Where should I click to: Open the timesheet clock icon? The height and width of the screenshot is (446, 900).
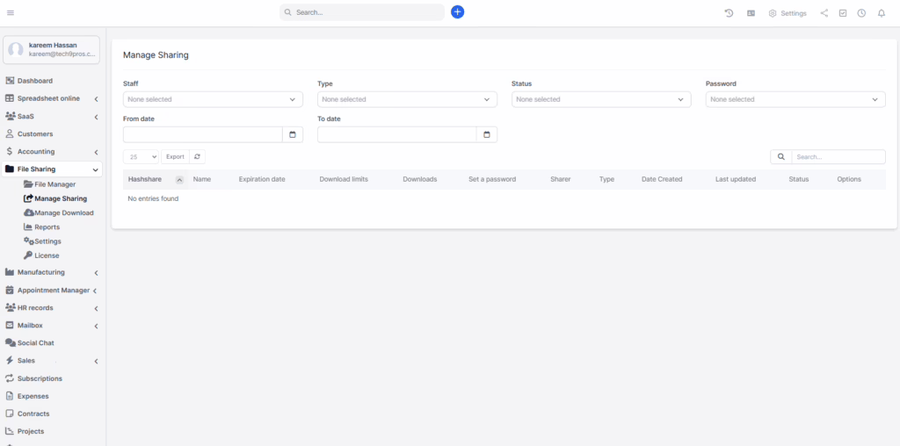861,13
